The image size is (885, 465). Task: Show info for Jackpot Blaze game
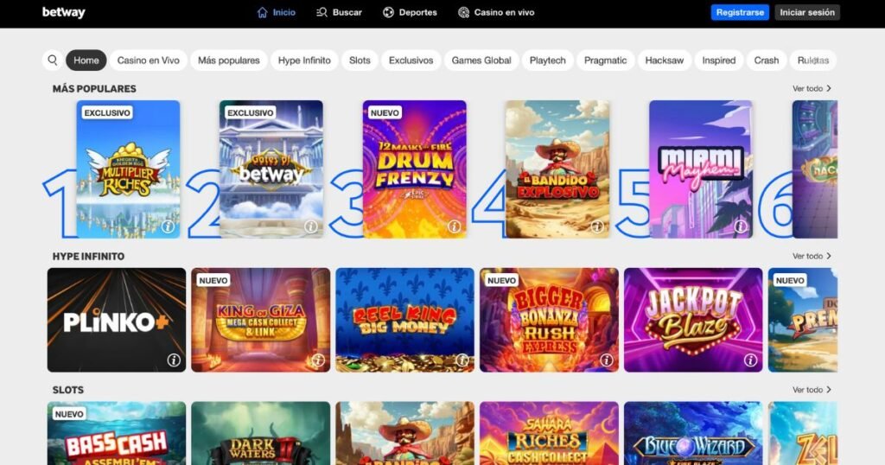(750, 360)
